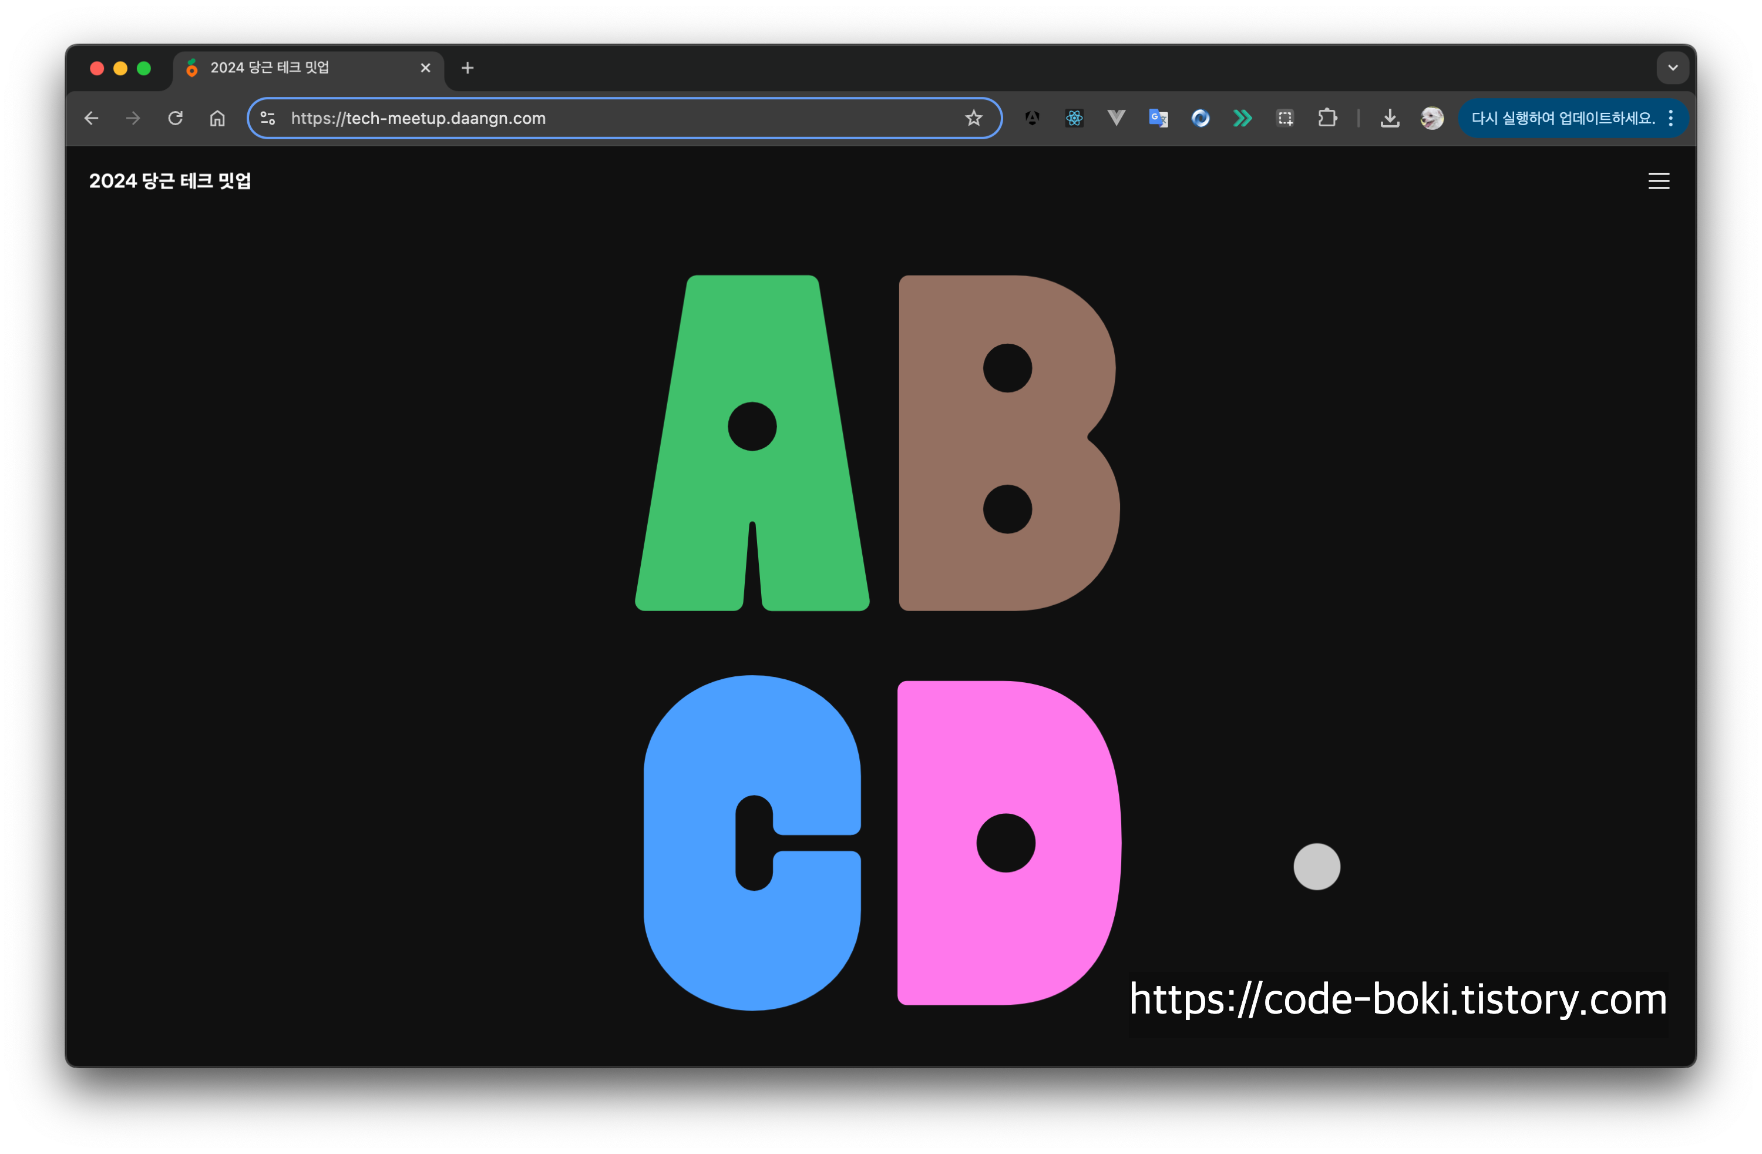1762x1154 pixels.
Task: Open Chrome three-dot menu
Action: [x=1671, y=118]
